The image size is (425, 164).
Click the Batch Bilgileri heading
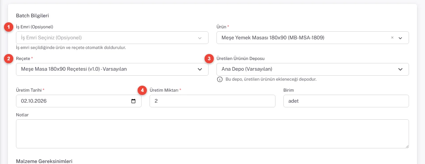[x=33, y=15]
